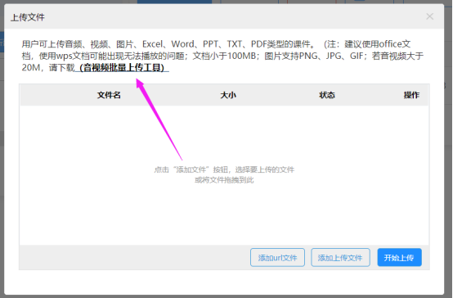Click the 添加url文件 button
The image size is (453, 298).
pos(277,258)
